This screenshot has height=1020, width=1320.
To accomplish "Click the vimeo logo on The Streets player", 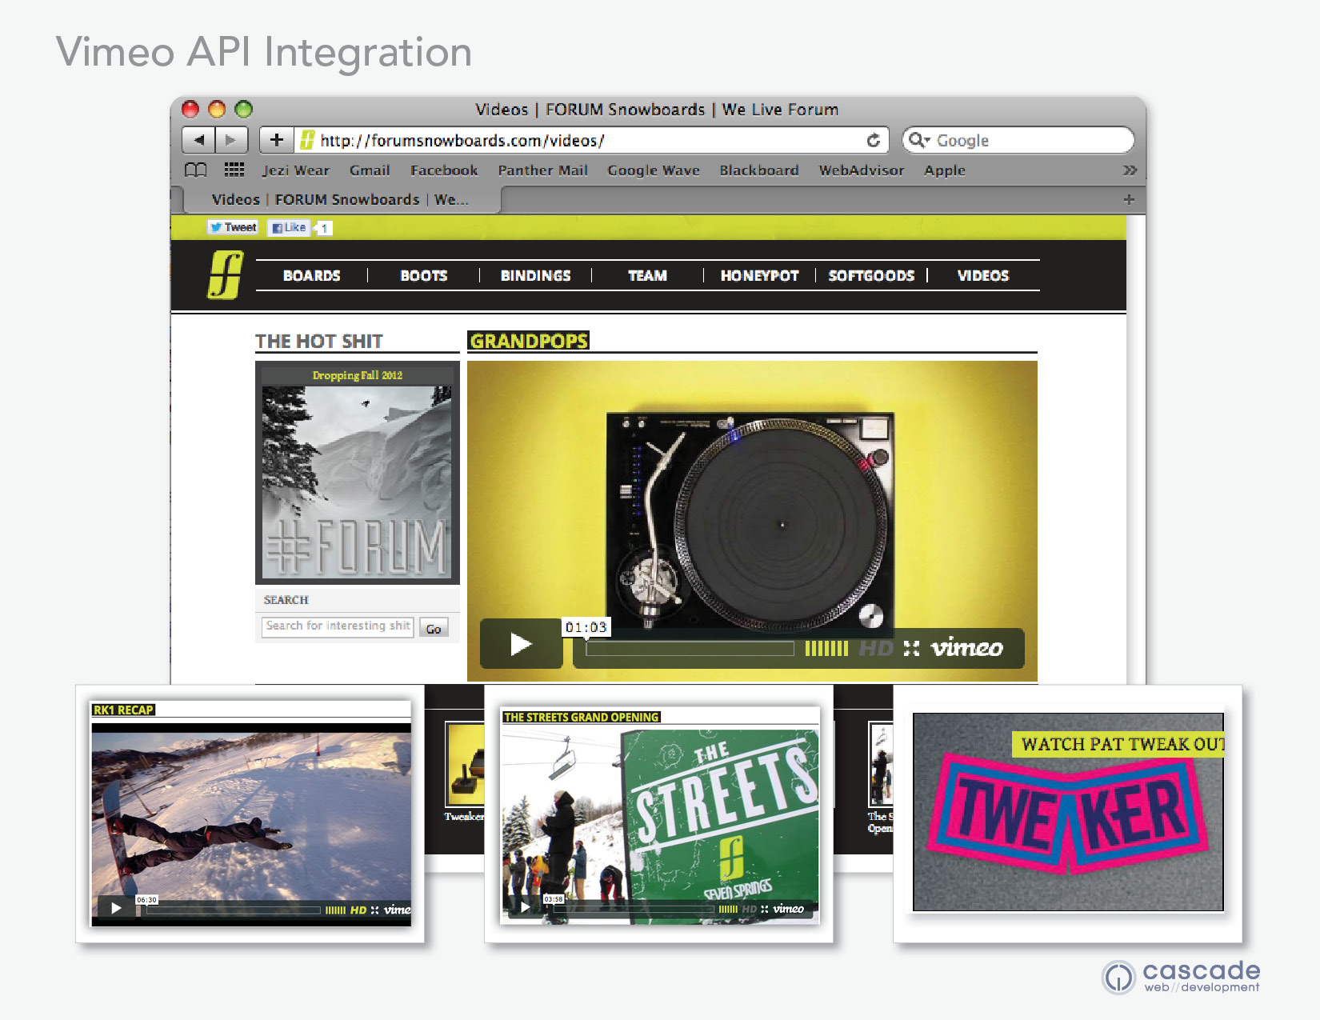I will pos(789,909).
